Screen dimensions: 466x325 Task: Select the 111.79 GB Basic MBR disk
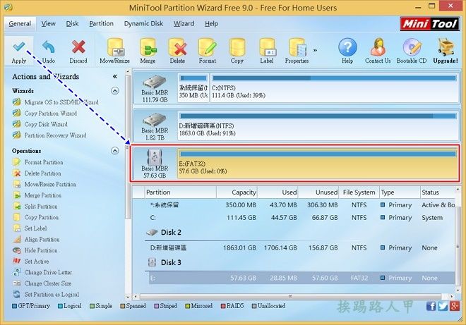(155, 88)
